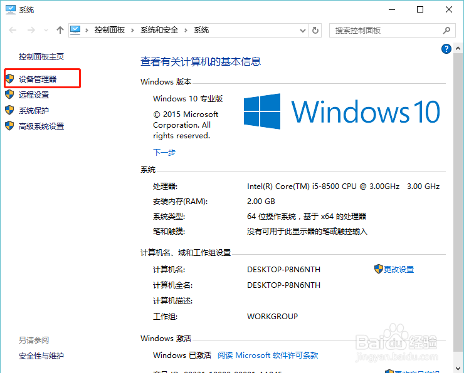This screenshot has height=373, width=464.
Task: Select 系统和安全 breadcrumb in address bar
Action: click(159, 30)
